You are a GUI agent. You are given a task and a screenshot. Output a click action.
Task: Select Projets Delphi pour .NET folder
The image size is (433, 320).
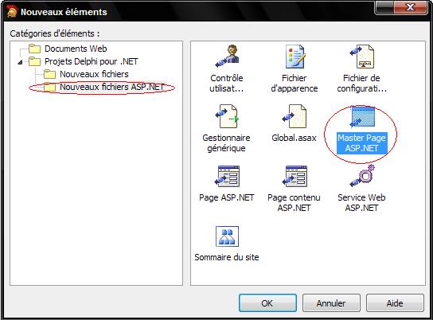pos(91,61)
